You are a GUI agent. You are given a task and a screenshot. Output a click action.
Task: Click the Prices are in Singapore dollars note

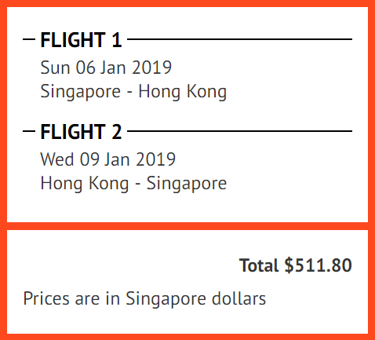tap(144, 298)
